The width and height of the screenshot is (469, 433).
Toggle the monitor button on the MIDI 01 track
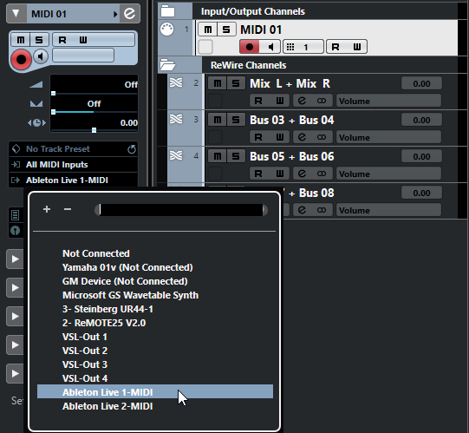pyautogui.click(x=270, y=47)
